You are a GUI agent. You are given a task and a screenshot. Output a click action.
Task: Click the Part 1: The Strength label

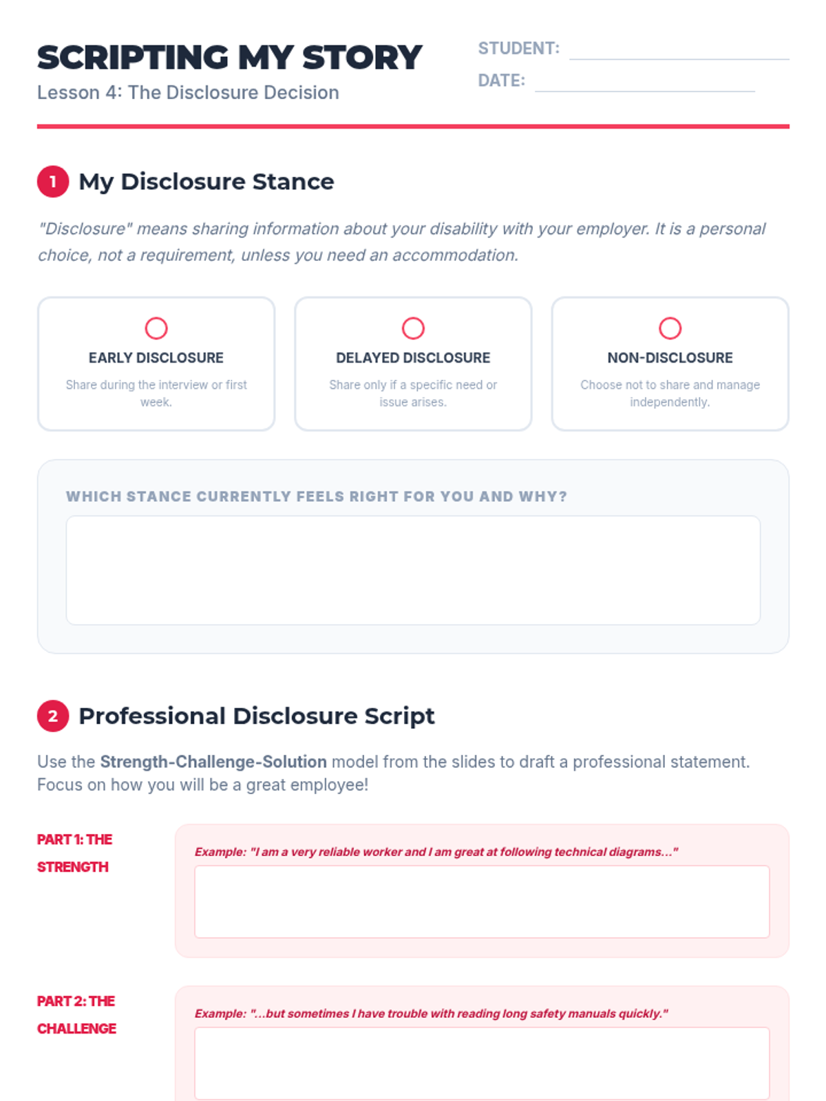click(x=74, y=853)
